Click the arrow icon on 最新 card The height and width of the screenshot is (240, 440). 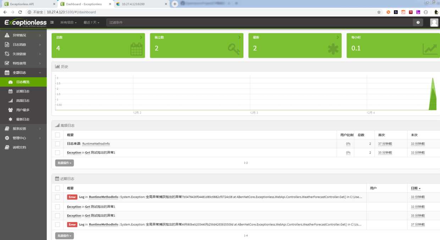point(337,37)
